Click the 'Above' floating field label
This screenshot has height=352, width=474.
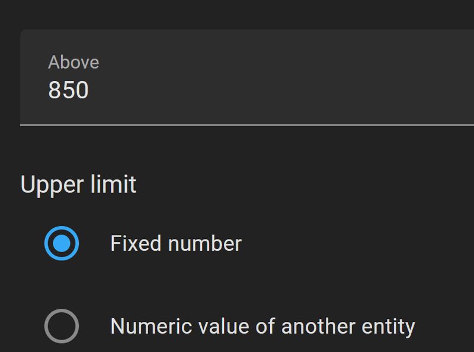click(x=73, y=62)
